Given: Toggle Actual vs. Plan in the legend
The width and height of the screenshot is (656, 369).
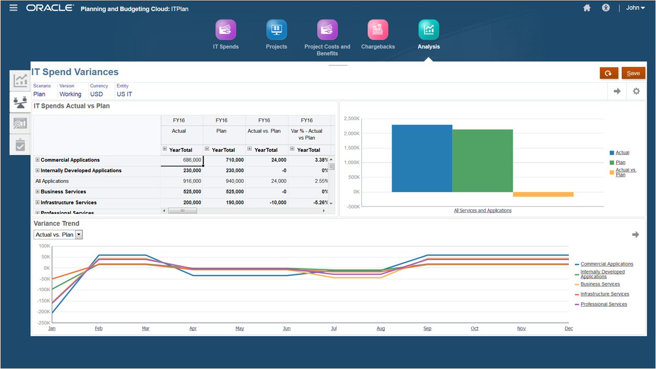Looking at the screenshot, I should 625,171.
